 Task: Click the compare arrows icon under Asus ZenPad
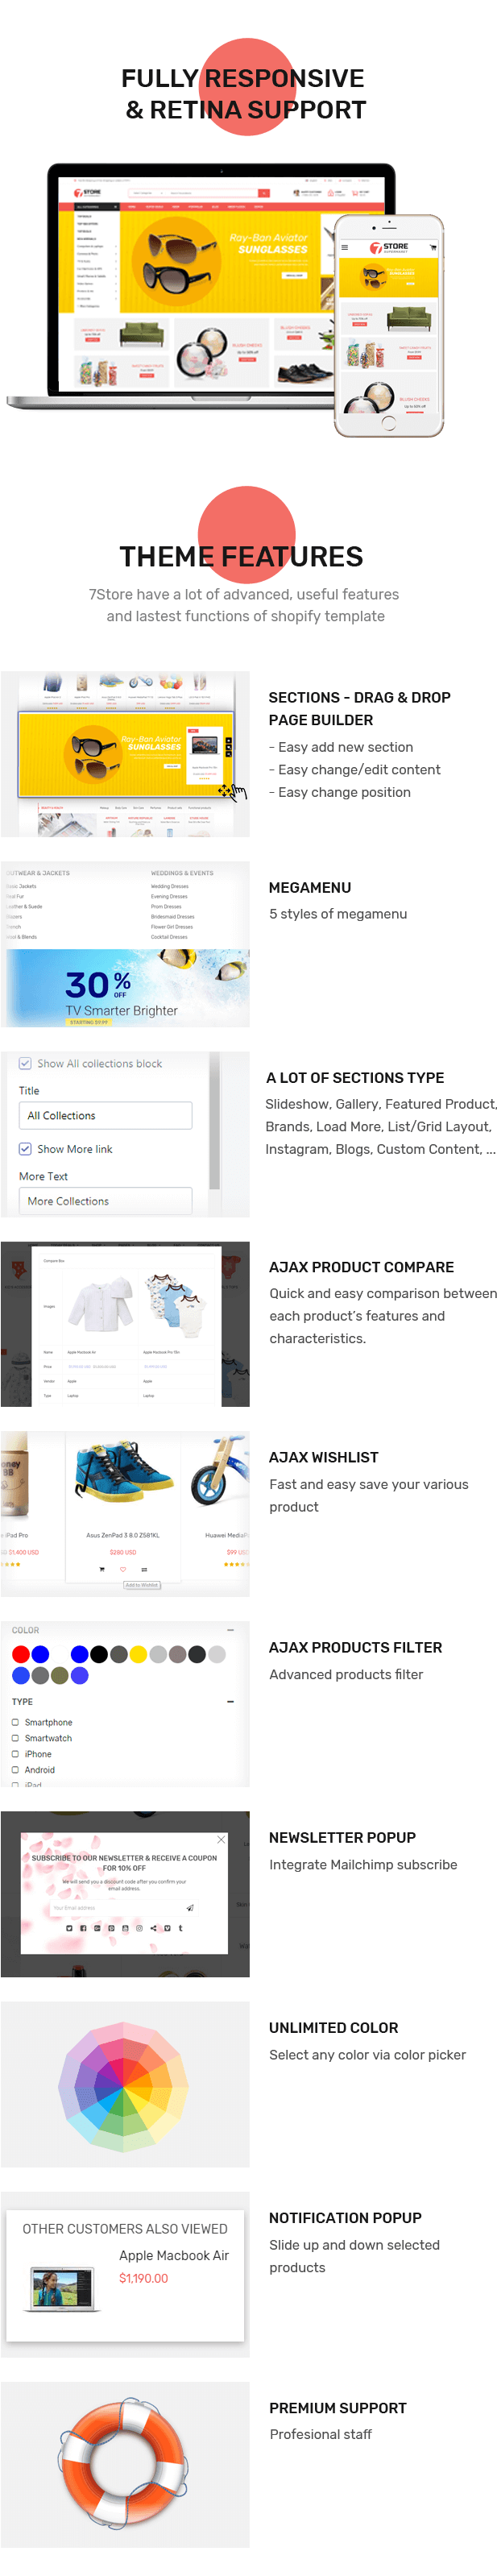click(144, 1569)
